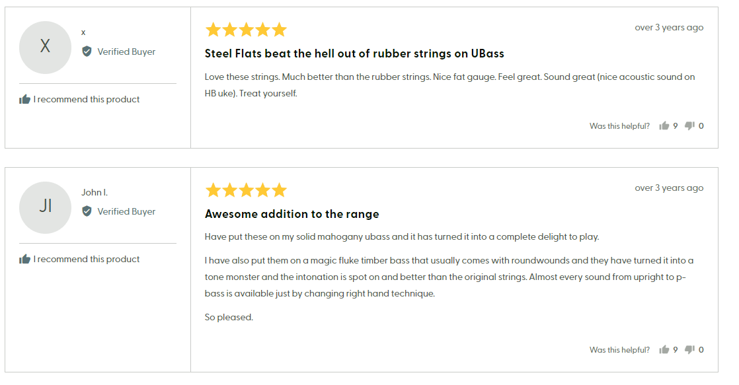Click the JI avatar circle
Screen dimensions: 739x385
pyautogui.click(x=45, y=207)
